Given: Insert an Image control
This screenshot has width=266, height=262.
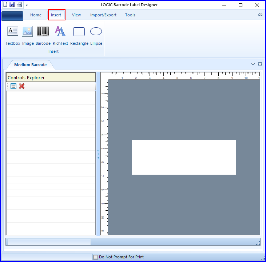Looking at the screenshot, I should [x=28, y=36].
